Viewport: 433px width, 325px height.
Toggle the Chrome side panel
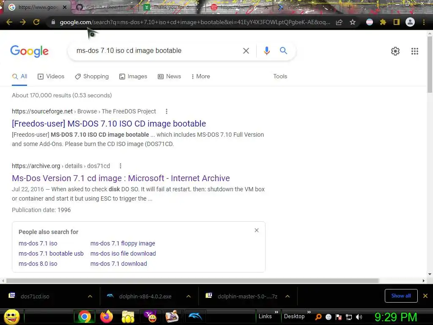397,22
